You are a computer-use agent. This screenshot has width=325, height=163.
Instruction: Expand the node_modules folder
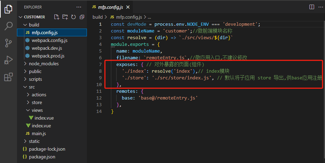click(44, 64)
